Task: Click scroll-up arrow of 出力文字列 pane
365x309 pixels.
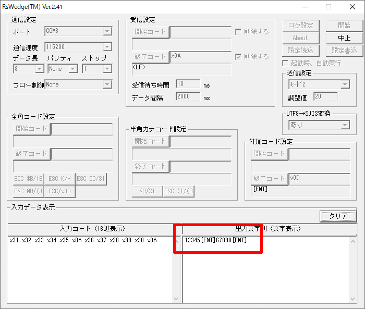Action: pos(352,241)
